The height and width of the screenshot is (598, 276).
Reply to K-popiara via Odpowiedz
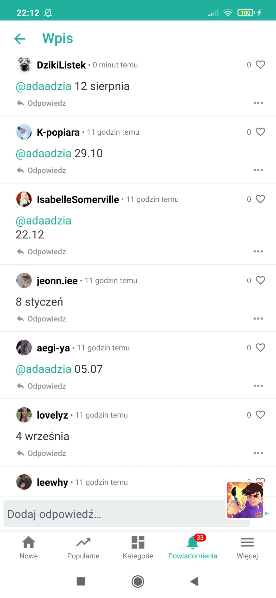point(41,170)
